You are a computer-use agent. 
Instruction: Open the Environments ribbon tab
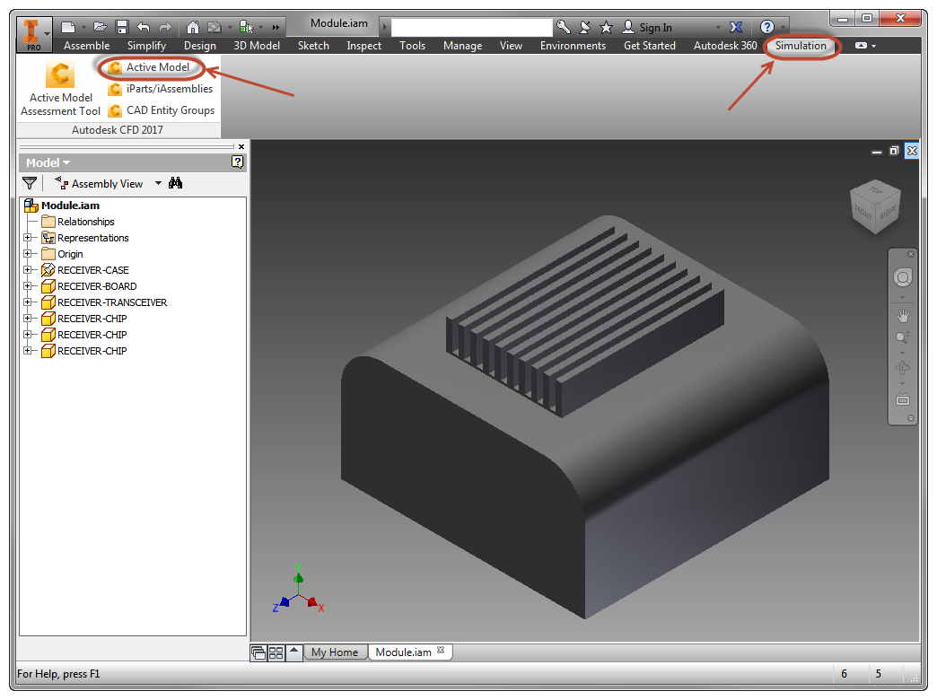[x=573, y=46]
